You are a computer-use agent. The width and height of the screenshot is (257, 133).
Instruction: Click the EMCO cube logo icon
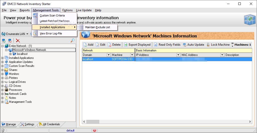[x=250, y=20]
